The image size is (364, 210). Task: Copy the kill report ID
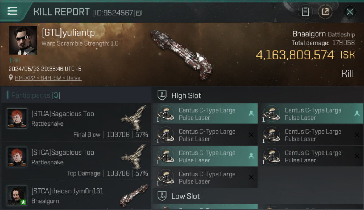139,13
